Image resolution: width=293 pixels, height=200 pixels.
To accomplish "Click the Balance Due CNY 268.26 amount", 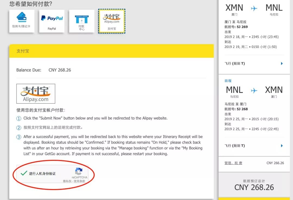I will click(60, 70).
